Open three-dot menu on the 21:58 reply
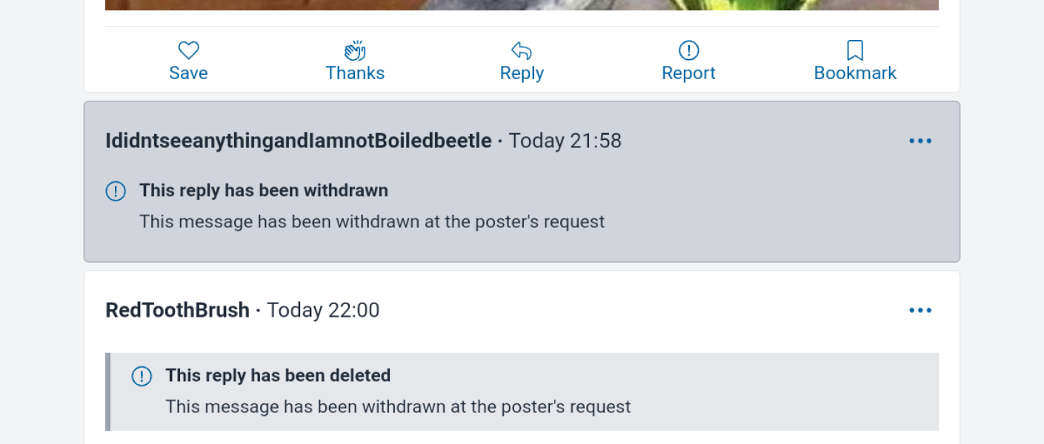The height and width of the screenshot is (444, 1044). pyautogui.click(x=920, y=141)
